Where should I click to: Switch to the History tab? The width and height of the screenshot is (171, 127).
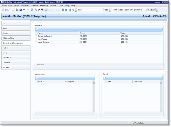(x=16, y=48)
